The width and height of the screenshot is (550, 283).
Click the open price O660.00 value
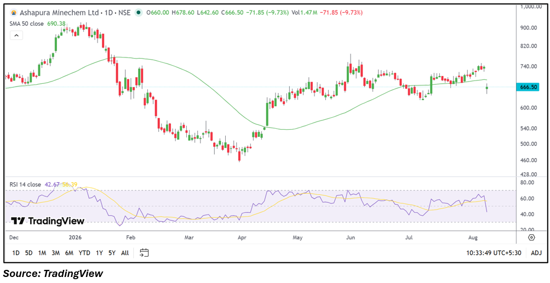tap(158, 13)
